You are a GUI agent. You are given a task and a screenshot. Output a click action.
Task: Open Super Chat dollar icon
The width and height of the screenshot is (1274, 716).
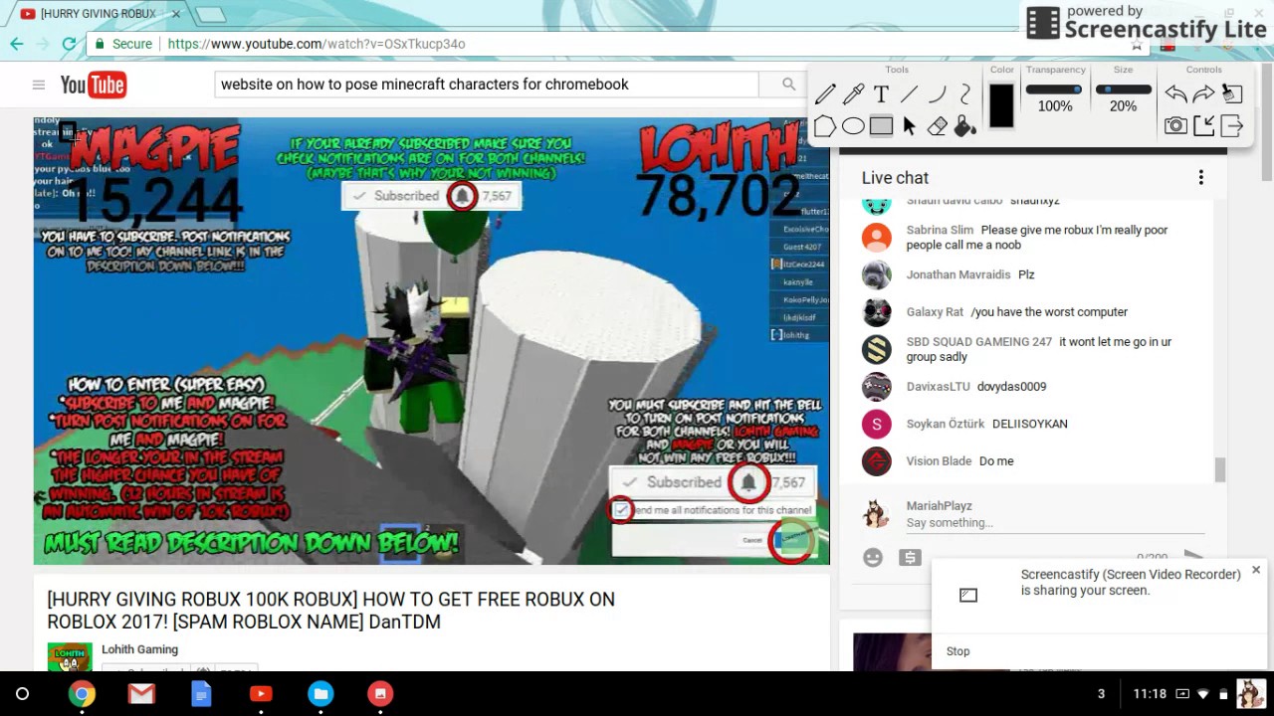pos(910,558)
